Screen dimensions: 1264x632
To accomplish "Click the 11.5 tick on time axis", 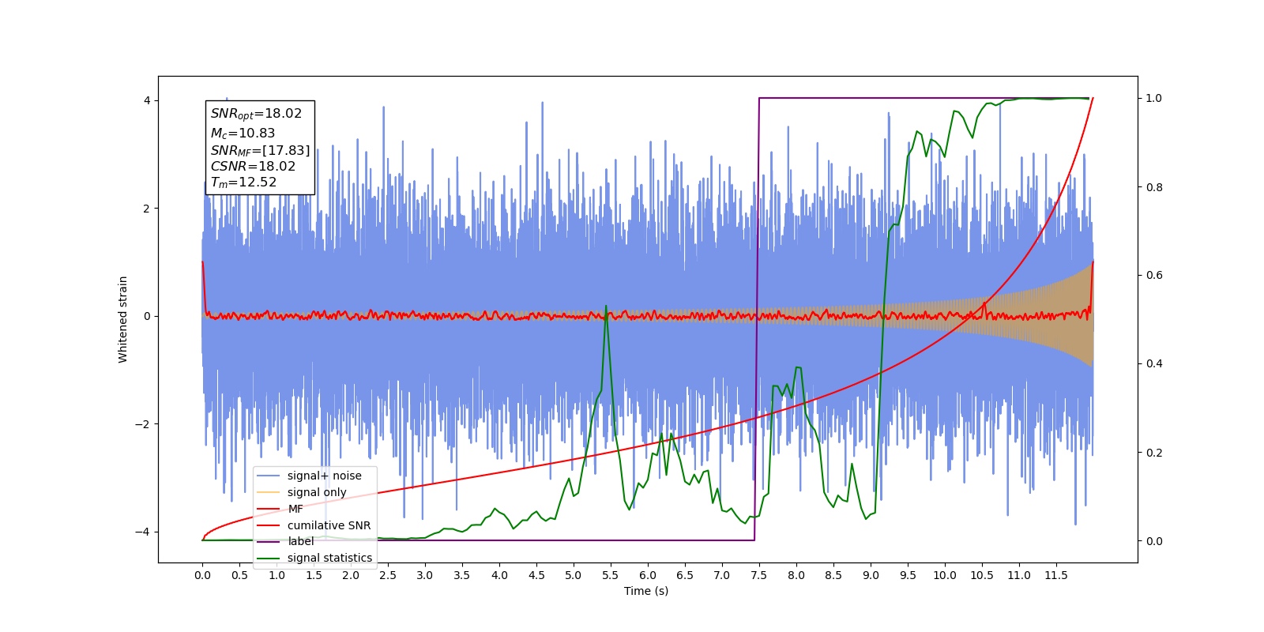I will 1055,575.
